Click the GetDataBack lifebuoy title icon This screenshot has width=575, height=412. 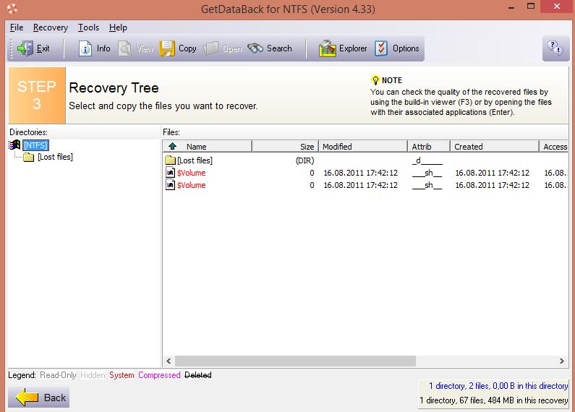pyautogui.click(x=12, y=8)
